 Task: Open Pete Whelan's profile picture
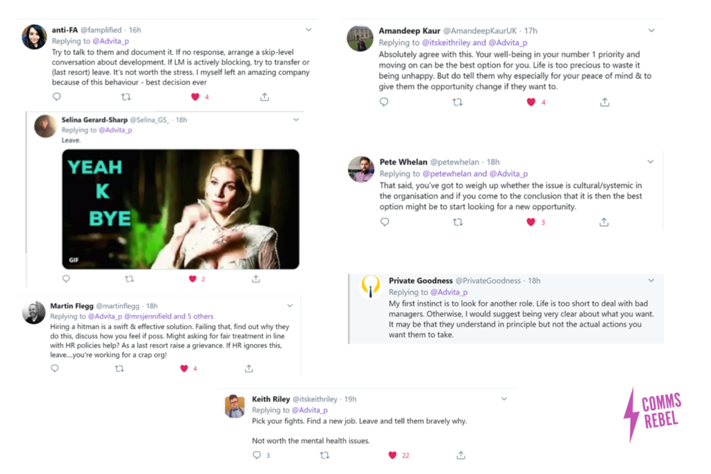[x=361, y=169]
